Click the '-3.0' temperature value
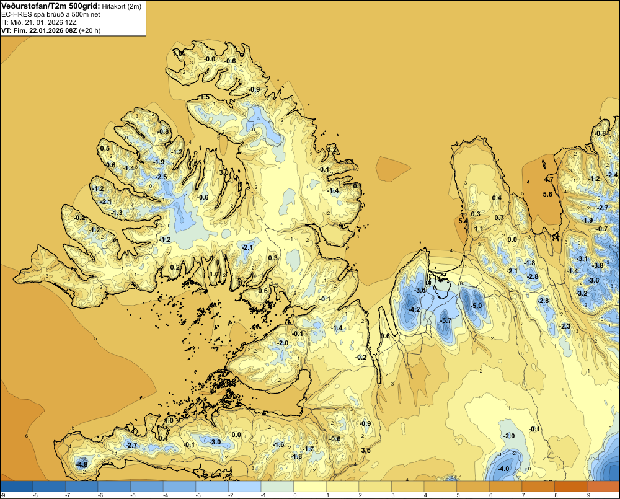Image resolution: width=620 pixels, height=499 pixels. tap(216, 442)
